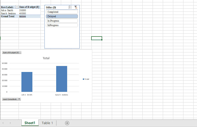Viewport: 197px width, 127px height.
Task: Select In Progress slicer item
Action: pos(62,21)
